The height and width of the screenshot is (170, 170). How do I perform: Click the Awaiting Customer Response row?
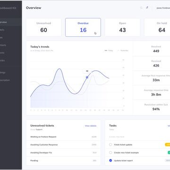click(63, 144)
